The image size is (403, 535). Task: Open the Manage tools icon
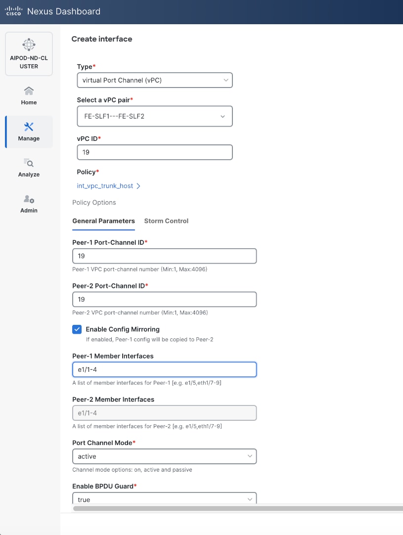coord(29,127)
